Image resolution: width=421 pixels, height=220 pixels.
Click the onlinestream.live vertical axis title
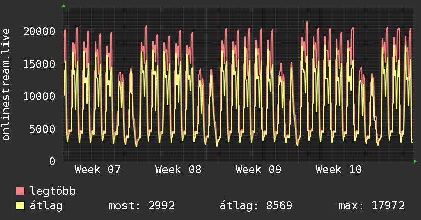tap(6, 84)
